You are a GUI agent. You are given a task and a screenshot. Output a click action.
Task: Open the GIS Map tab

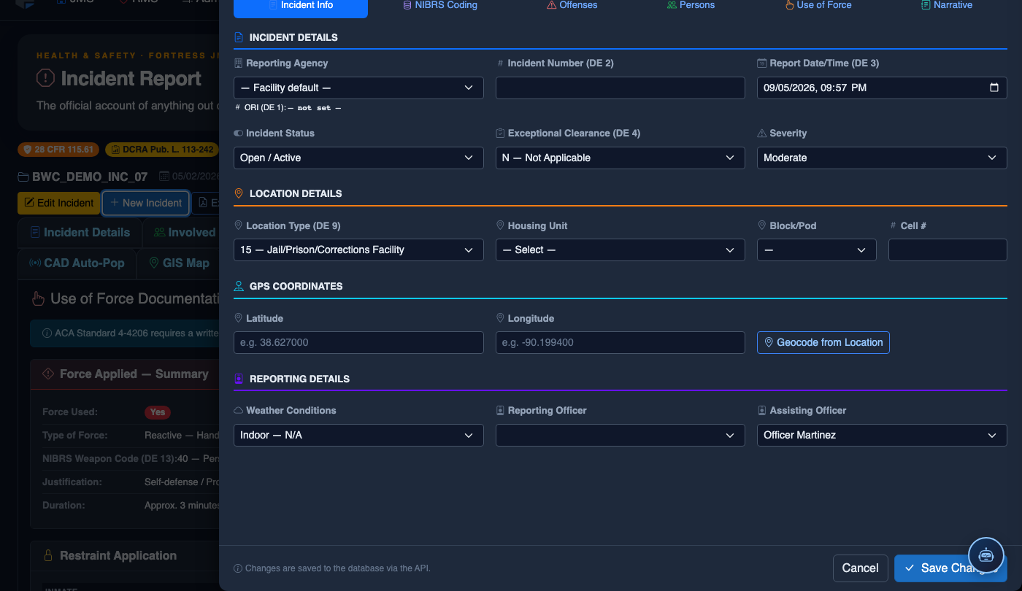pyautogui.click(x=179, y=263)
